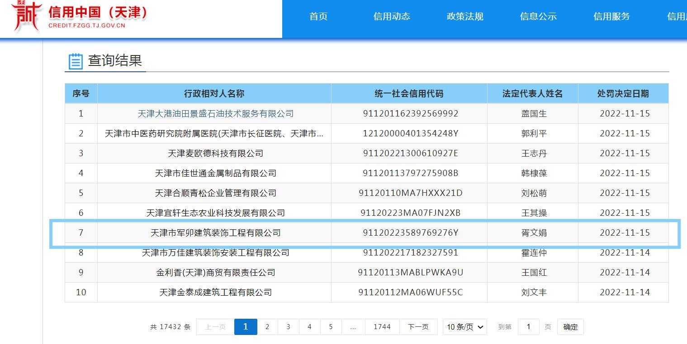Click the pagination ellipsis button
687x344 pixels.
pyautogui.click(x=353, y=327)
